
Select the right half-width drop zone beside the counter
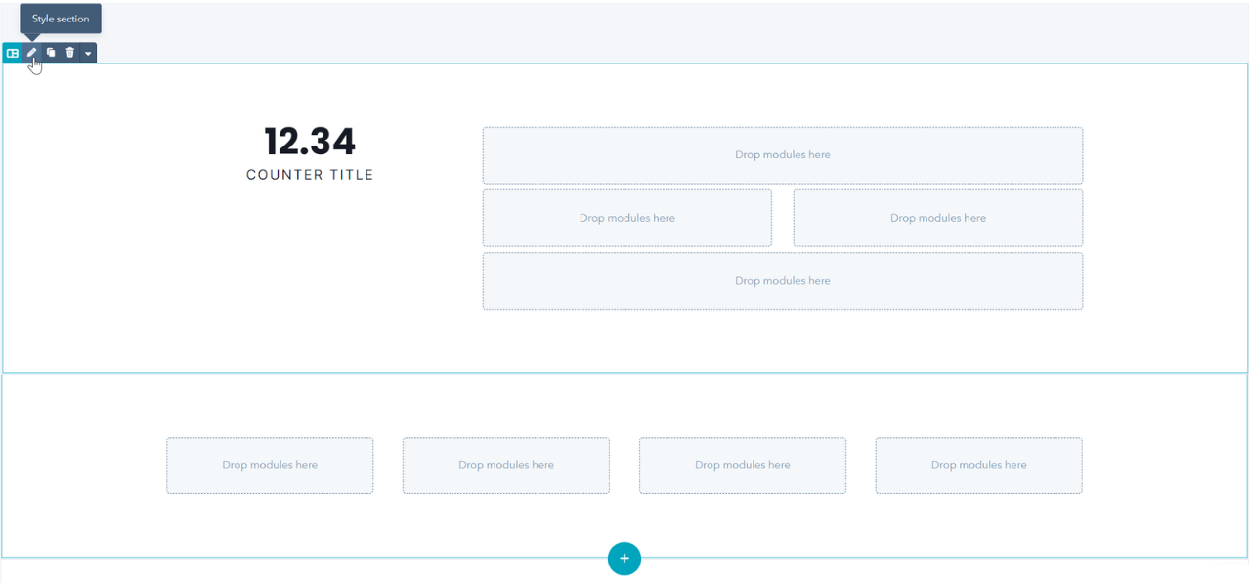point(938,218)
